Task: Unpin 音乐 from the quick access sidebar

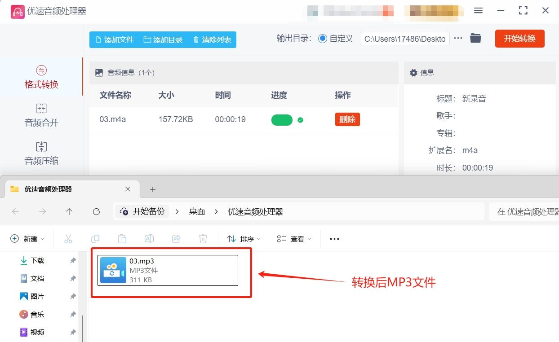Action: [73, 314]
